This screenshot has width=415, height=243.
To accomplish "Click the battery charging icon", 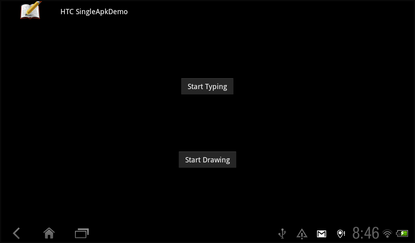I will click(x=402, y=233).
